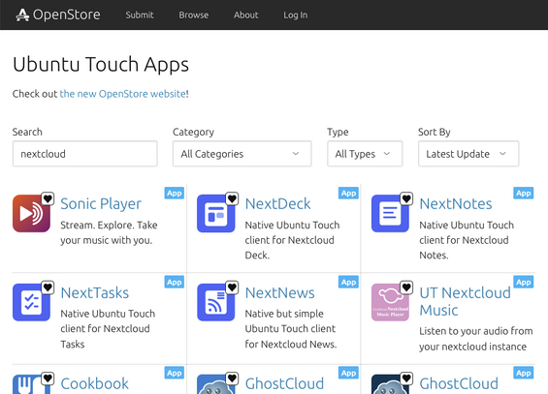Click the heart badge on NextNews
Screen dimensions: 548x394
pyautogui.click(x=232, y=288)
